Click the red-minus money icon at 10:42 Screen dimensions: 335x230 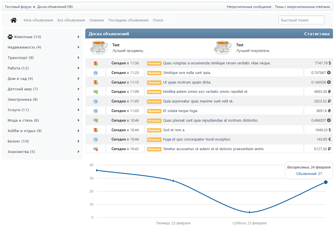(96, 149)
